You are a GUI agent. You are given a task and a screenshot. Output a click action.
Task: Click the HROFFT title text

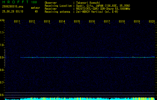15,2
